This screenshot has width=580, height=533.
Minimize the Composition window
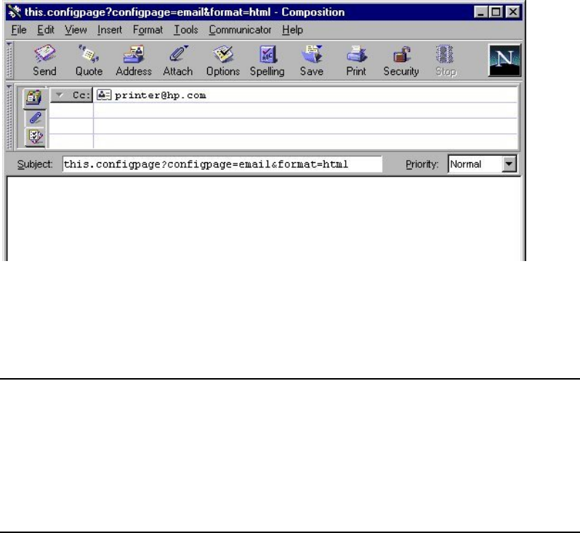point(480,12)
